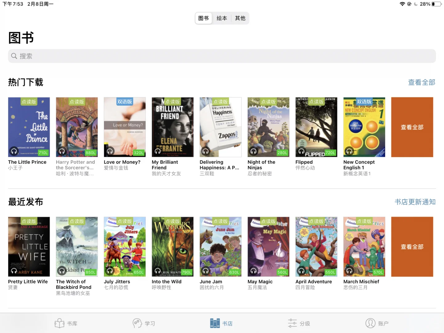Open My Brilliant Friend cover
This screenshot has height=333, width=444.
point(173,127)
